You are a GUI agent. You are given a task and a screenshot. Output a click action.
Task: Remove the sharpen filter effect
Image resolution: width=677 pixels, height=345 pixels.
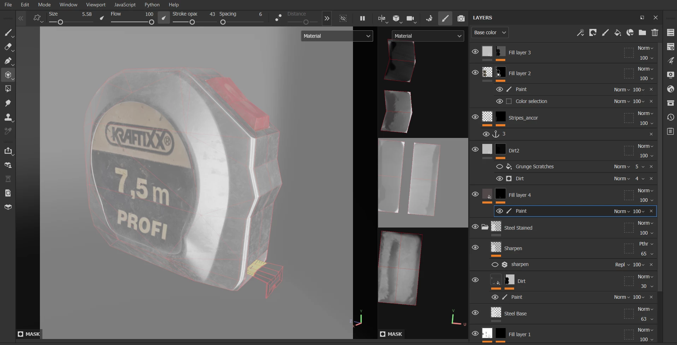(x=651, y=265)
